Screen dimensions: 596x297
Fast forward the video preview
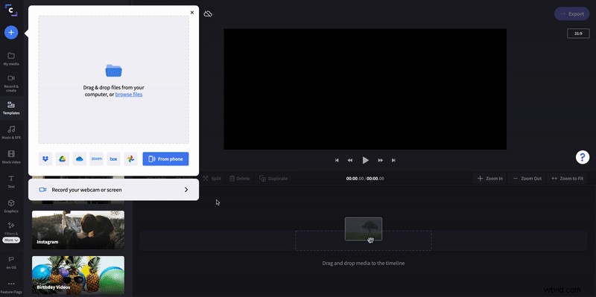[x=380, y=160]
